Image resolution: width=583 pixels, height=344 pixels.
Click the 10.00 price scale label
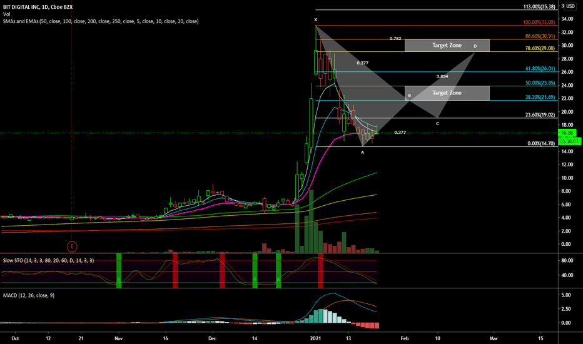567,178
